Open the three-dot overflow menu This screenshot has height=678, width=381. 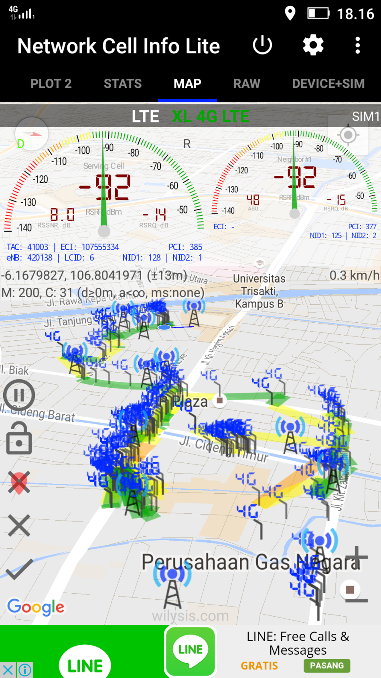[x=357, y=45]
